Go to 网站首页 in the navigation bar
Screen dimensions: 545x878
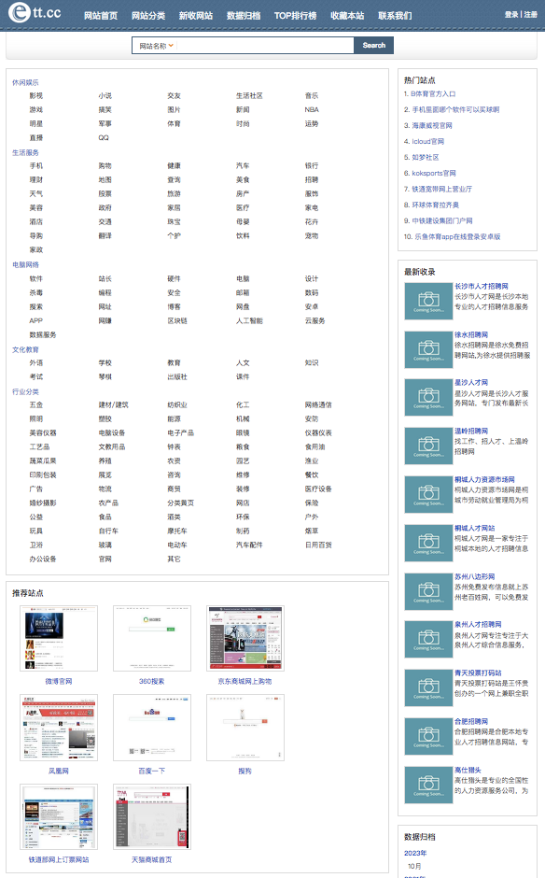(x=101, y=16)
